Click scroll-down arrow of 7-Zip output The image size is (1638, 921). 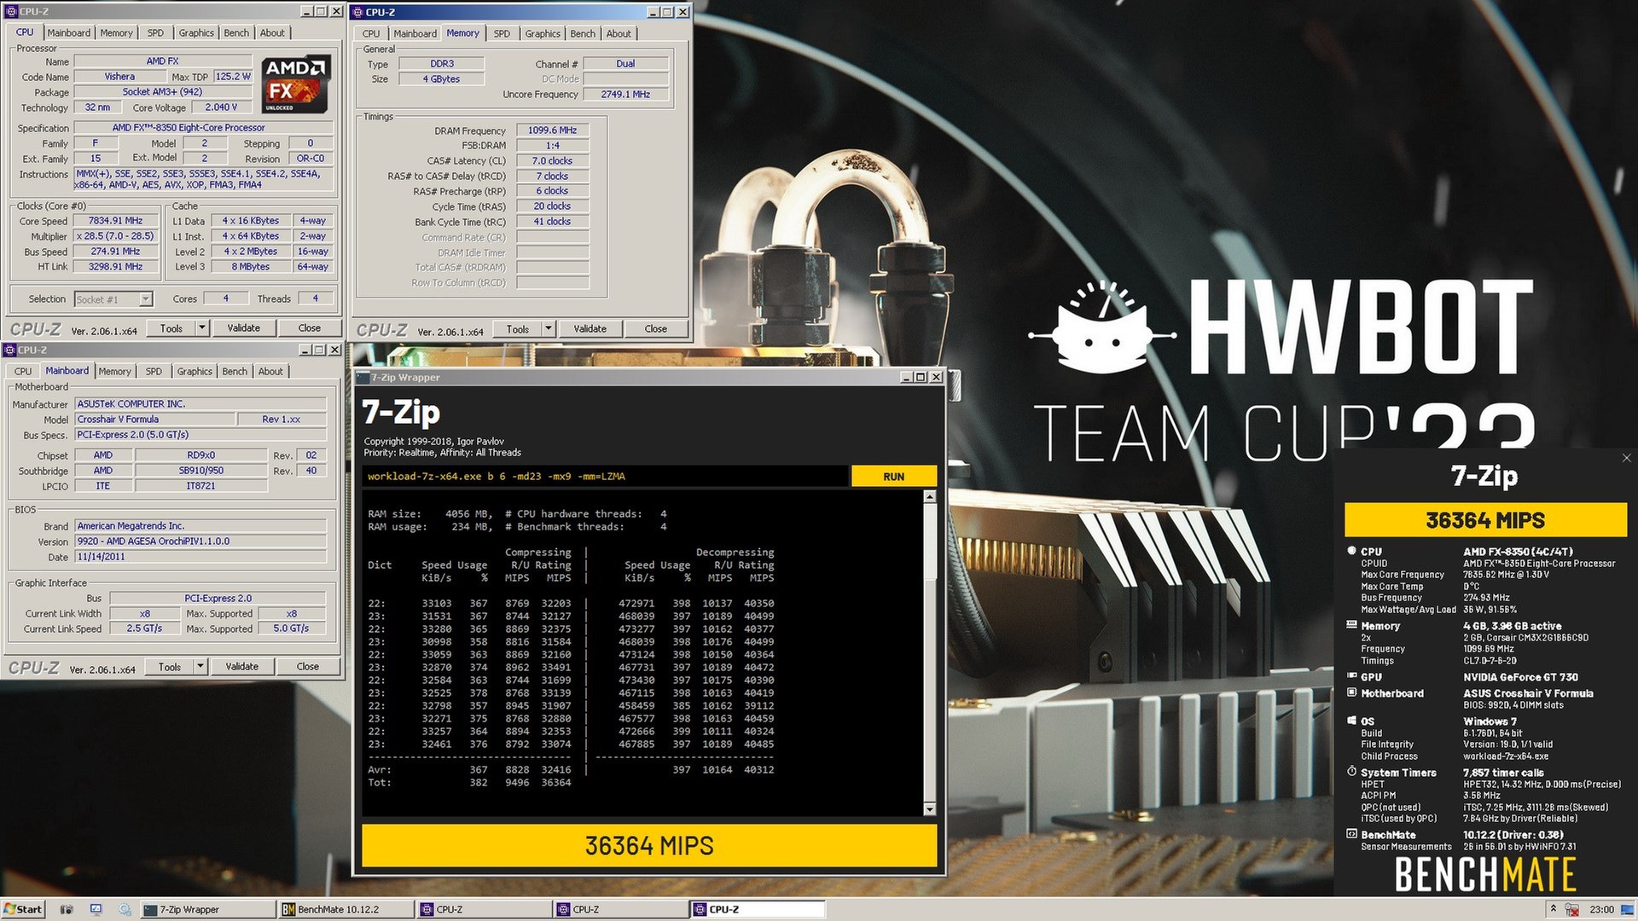click(930, 808)
